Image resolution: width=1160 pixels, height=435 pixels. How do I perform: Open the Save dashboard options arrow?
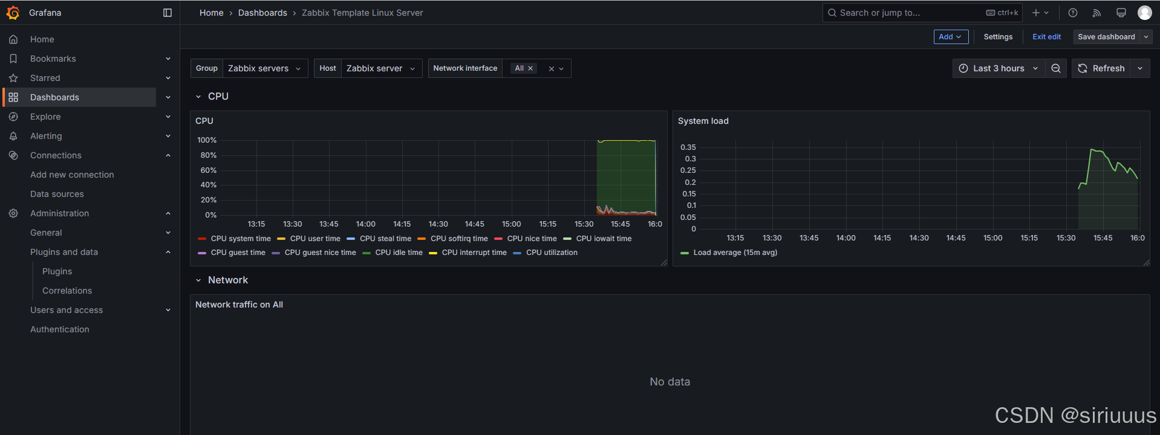1146,37
